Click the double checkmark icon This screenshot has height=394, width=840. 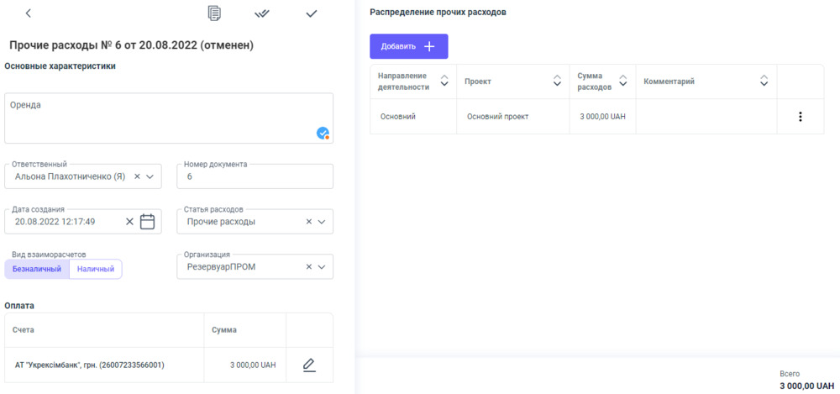click(x=262, y=13)
